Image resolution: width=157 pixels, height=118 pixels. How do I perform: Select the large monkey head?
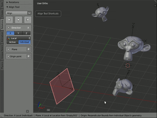133,48
